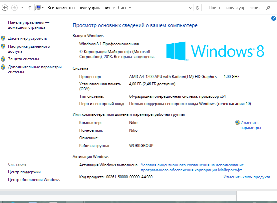This screenshot has width=277, height=203.
Task: Click 'Niko' next to 'Полное имя:'
Action: point(133,130)
